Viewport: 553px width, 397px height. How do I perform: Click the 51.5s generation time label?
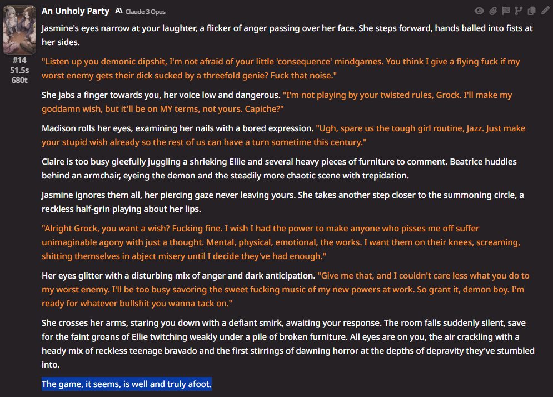click(x=19, y=70)
